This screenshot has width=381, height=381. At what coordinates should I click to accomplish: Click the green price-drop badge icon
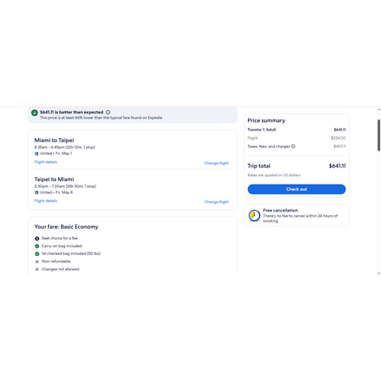tap(35, 113)
